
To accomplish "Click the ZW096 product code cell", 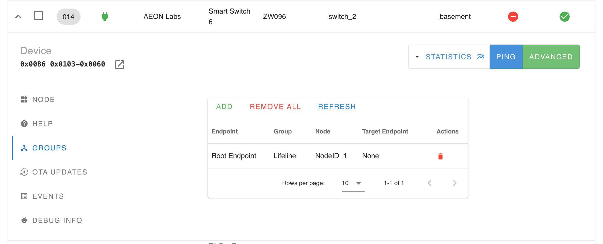I will pos(274,17).
